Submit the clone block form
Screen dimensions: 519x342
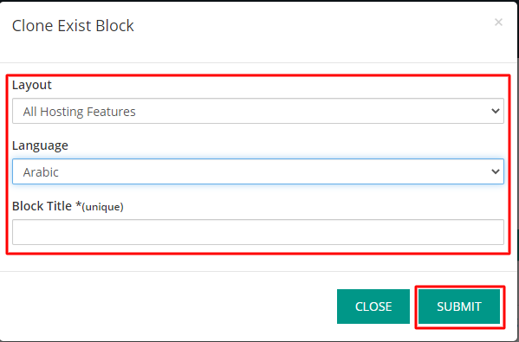point(459,307)
